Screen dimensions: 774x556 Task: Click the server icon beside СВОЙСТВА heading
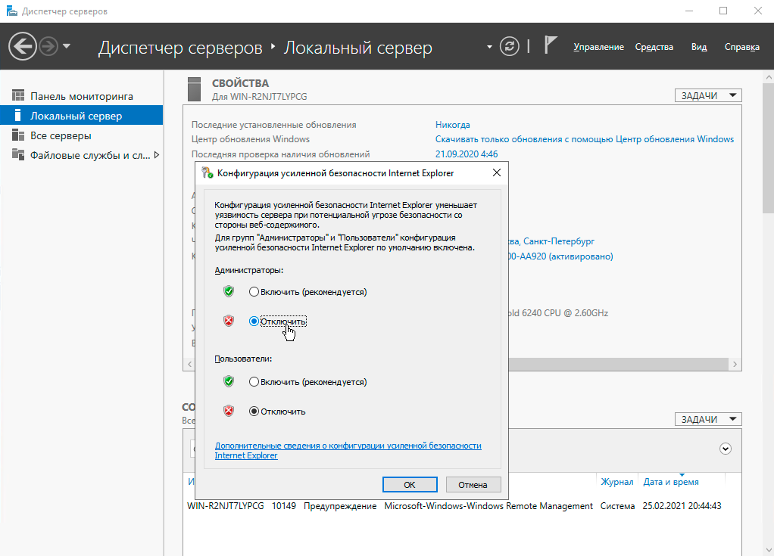(195, 89)
